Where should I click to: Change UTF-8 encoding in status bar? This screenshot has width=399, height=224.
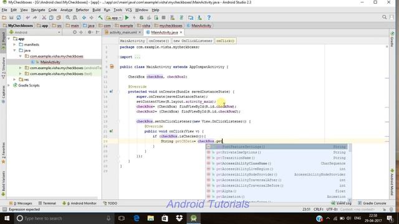[x=332, y=209]
